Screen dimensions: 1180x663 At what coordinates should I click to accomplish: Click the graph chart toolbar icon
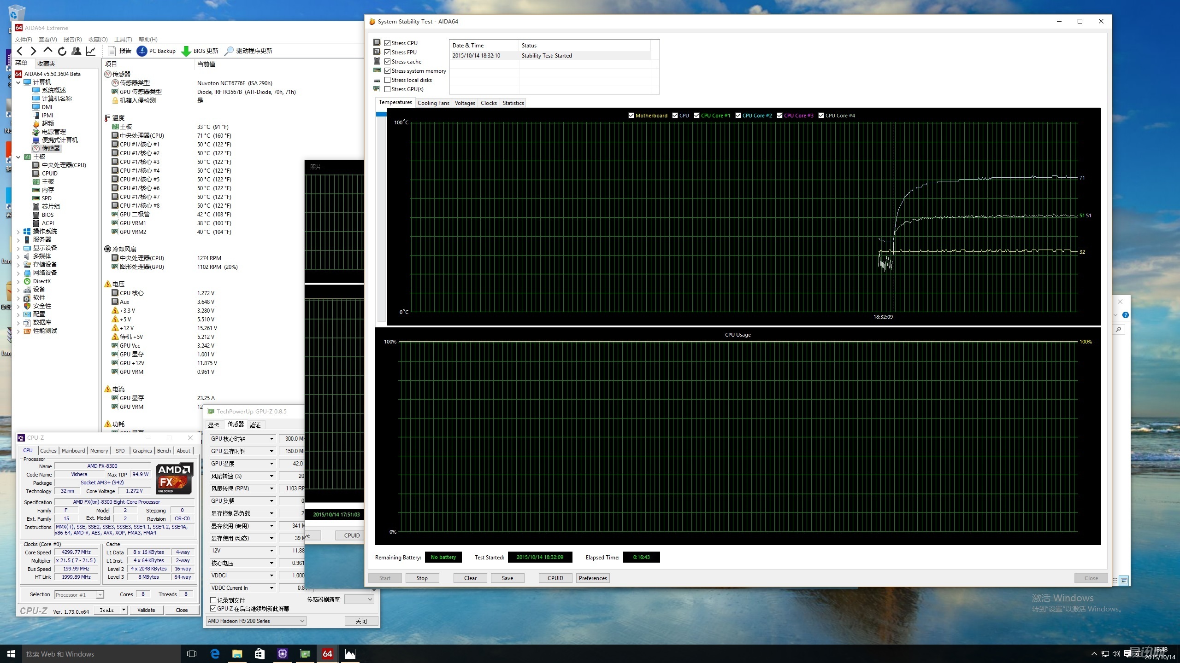pyautogui.click(x=91, y=51)
